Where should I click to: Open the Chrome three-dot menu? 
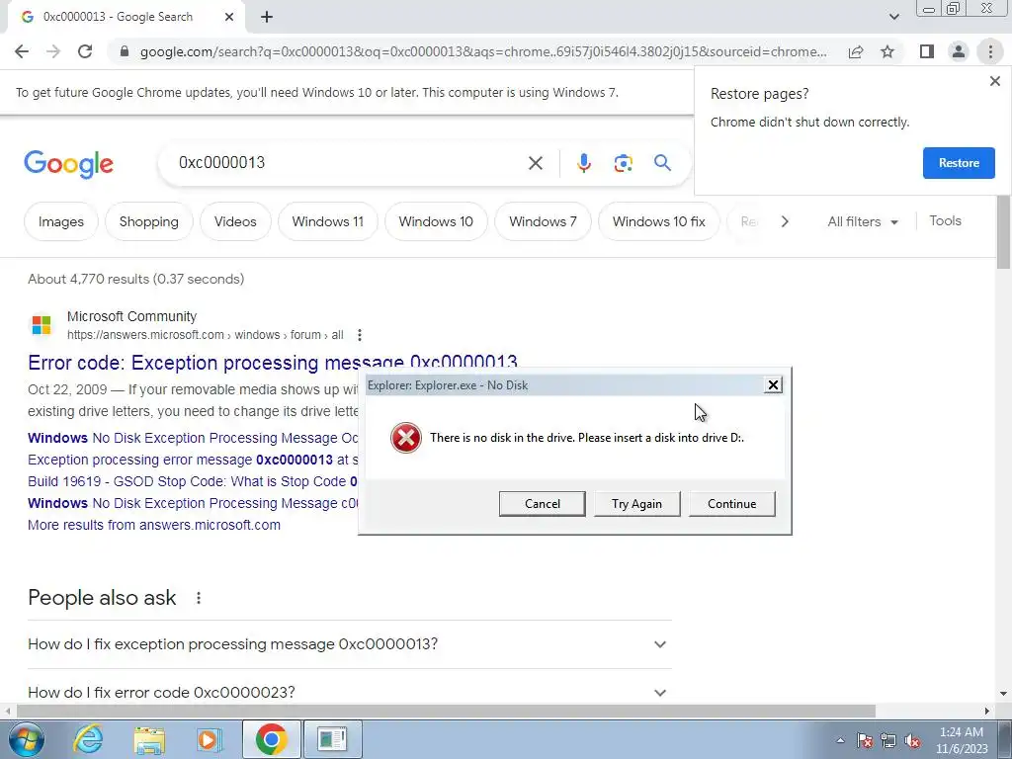990,51
